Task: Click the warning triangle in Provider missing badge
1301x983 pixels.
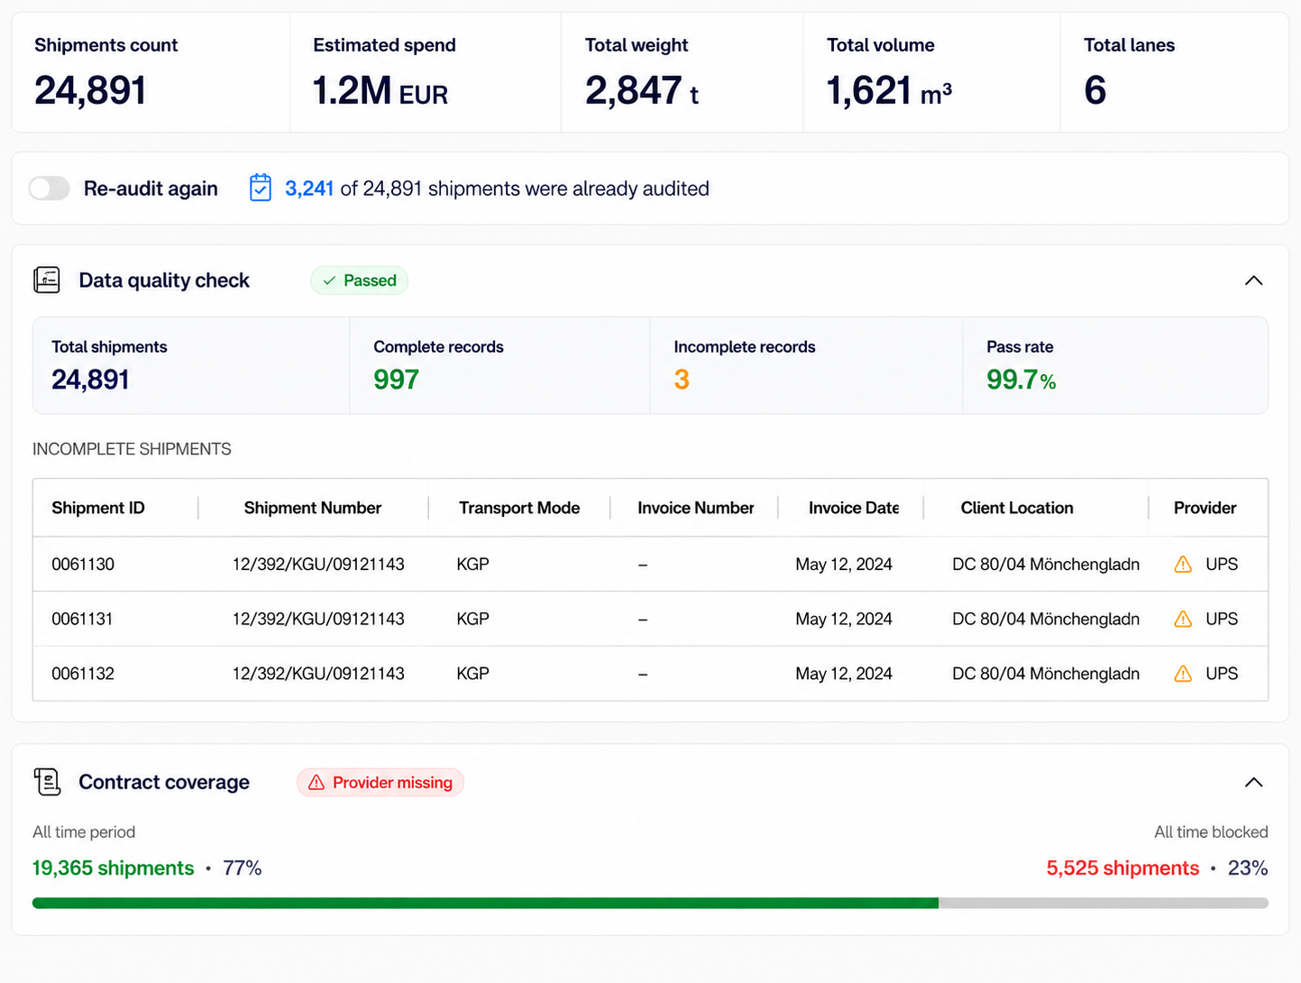Action: 316,783
